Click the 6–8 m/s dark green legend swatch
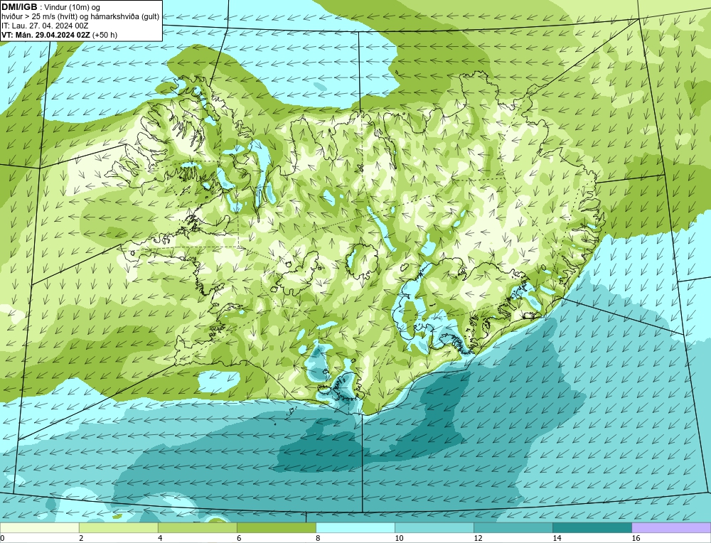The width and height of the screenshot is (711, 543). pyautogui.click(x=276, y=527)
